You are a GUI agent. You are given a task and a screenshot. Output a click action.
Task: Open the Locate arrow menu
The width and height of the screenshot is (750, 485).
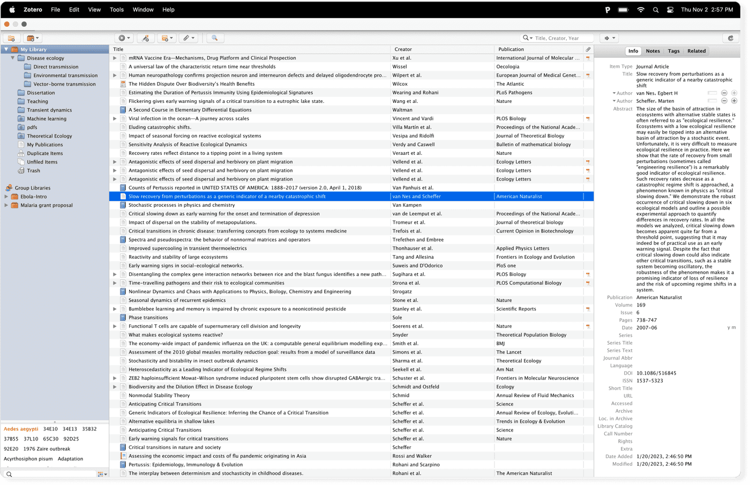pyautogui.click(x=609, y=38)
